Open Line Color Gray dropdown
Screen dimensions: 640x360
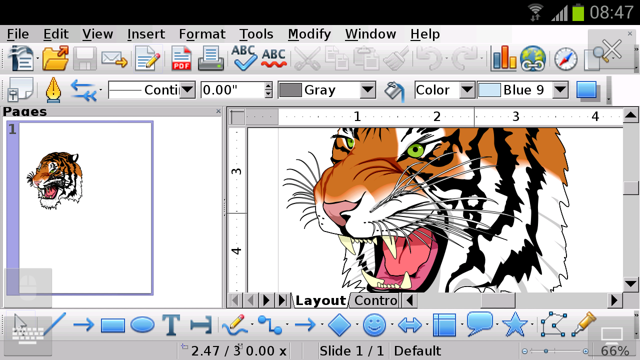tap(368, 90)
